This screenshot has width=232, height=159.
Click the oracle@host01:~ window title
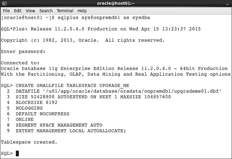point(116,3)
